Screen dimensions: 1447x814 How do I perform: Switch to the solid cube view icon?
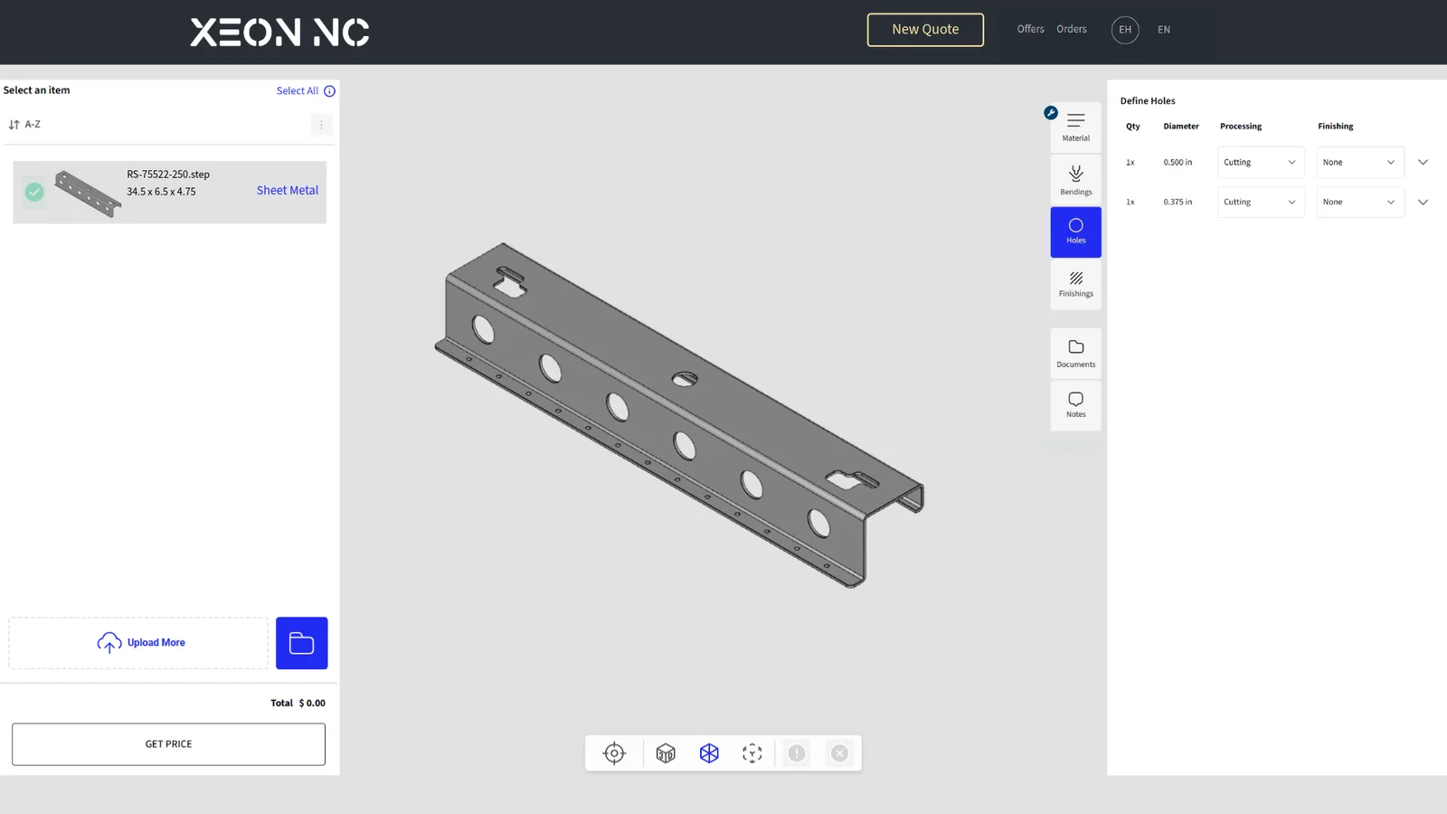pos(666,753)
